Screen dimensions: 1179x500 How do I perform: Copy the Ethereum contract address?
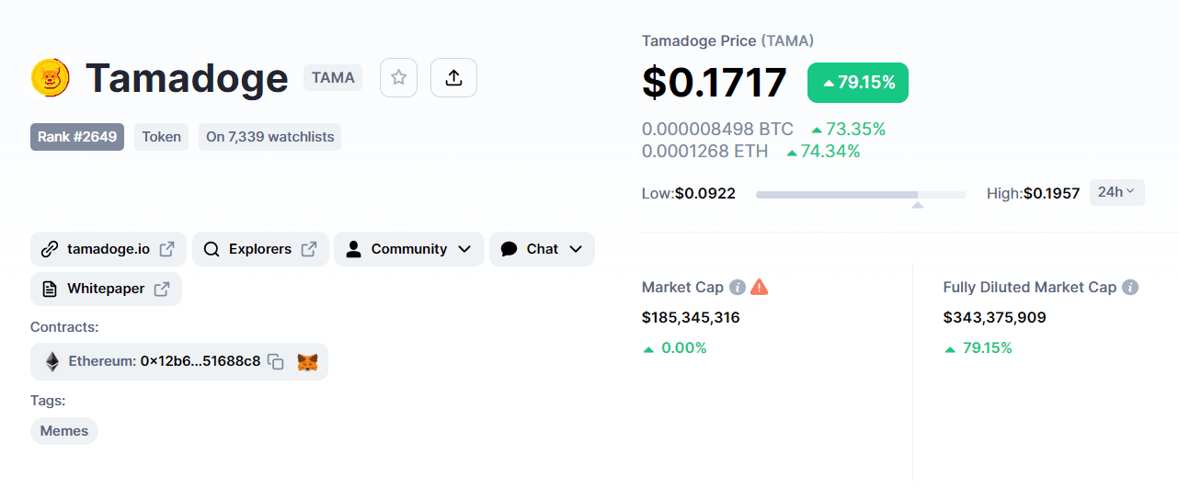(276, 361)
